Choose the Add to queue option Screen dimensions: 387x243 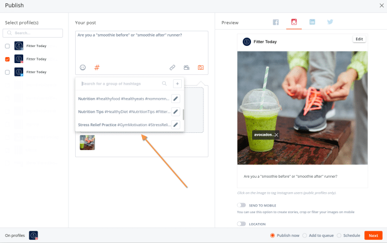305,235
